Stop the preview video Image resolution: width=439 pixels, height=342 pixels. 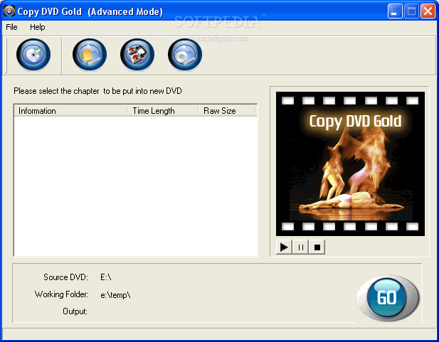coord(317,247)
